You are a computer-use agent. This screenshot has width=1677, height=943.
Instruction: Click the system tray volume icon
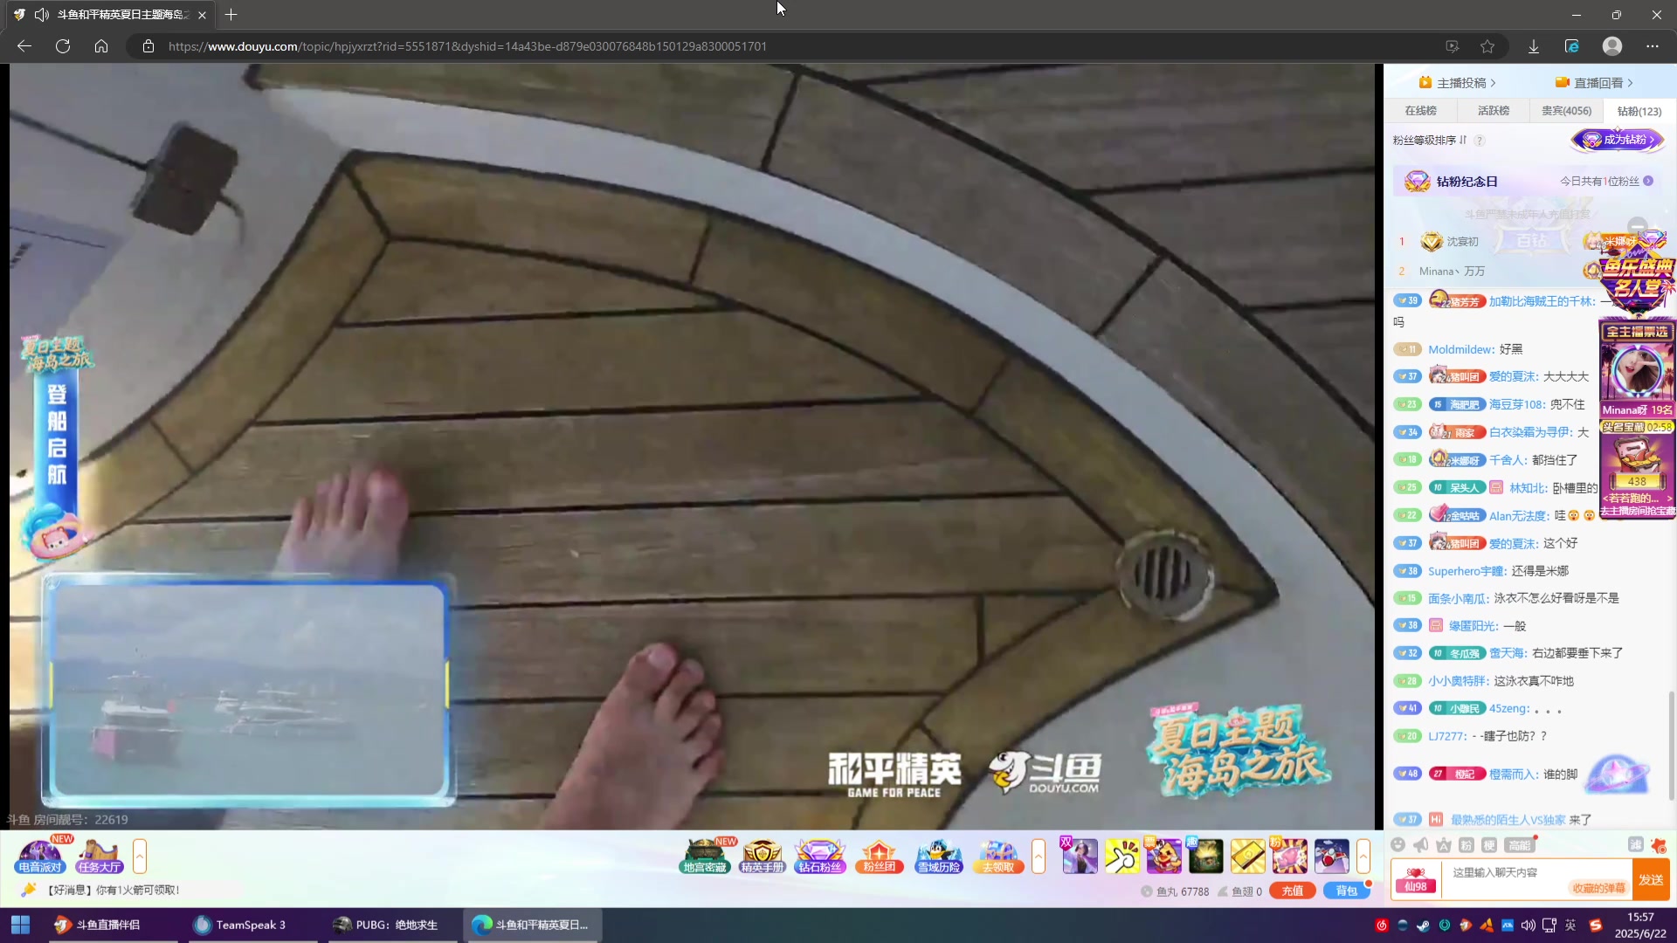pos(1528,926)
